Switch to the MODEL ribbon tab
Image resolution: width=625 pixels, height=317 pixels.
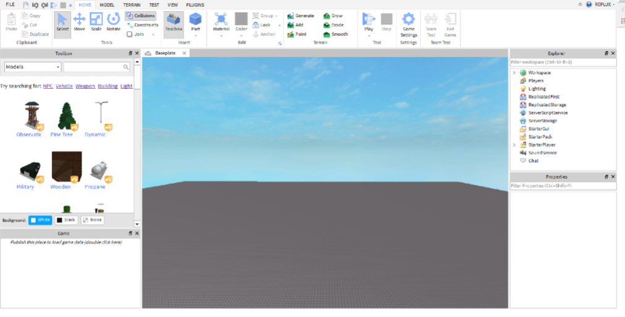(107, 5)
